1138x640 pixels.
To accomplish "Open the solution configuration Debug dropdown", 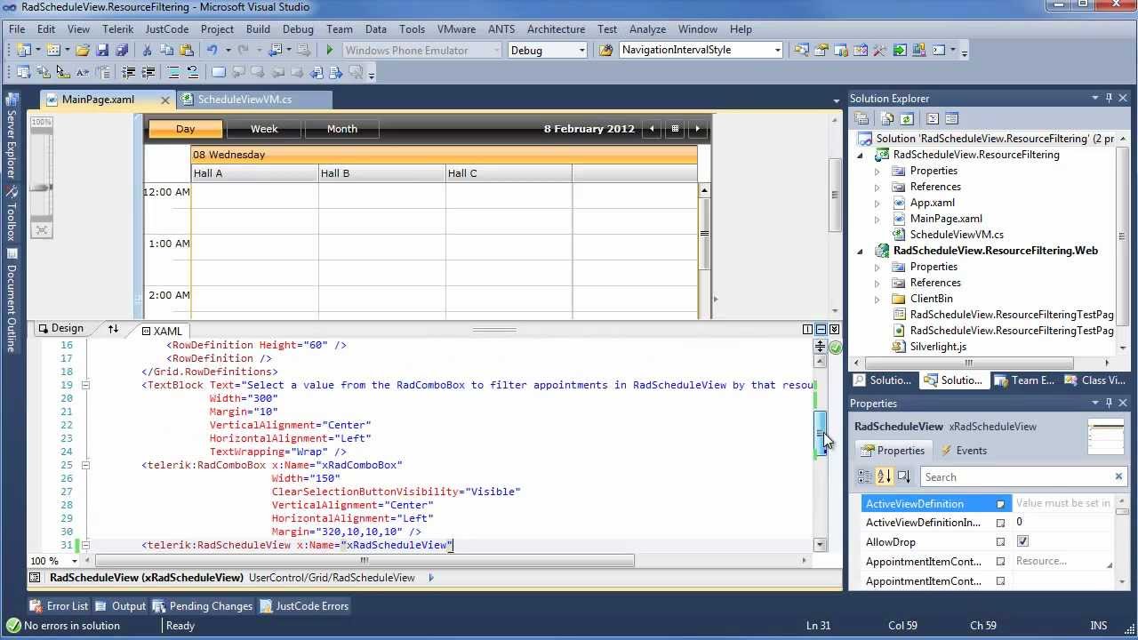I will (x=582, y=51).
